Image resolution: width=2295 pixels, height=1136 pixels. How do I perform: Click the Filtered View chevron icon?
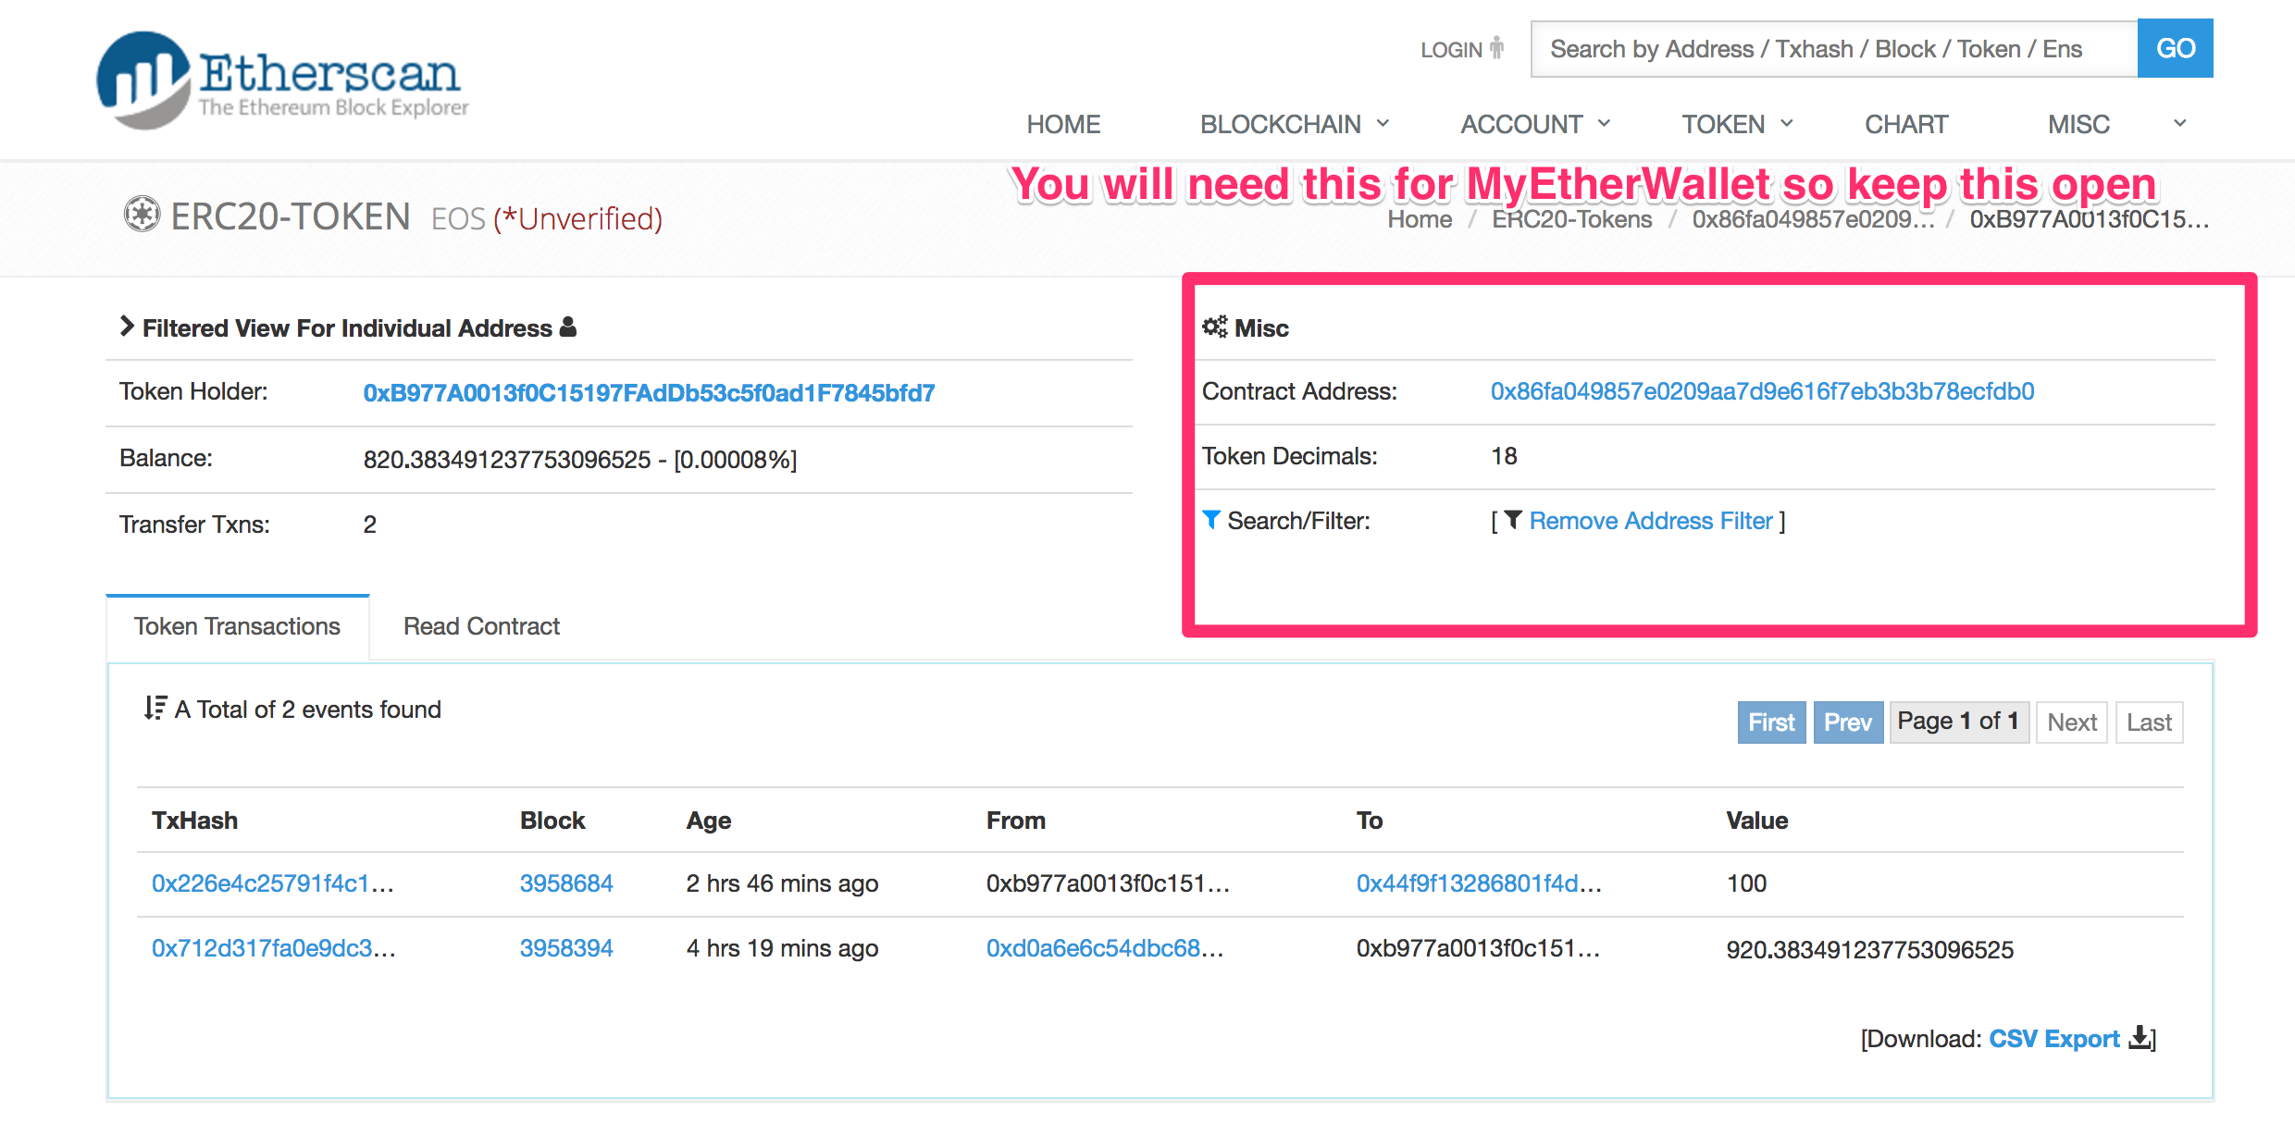coord(127,327)
